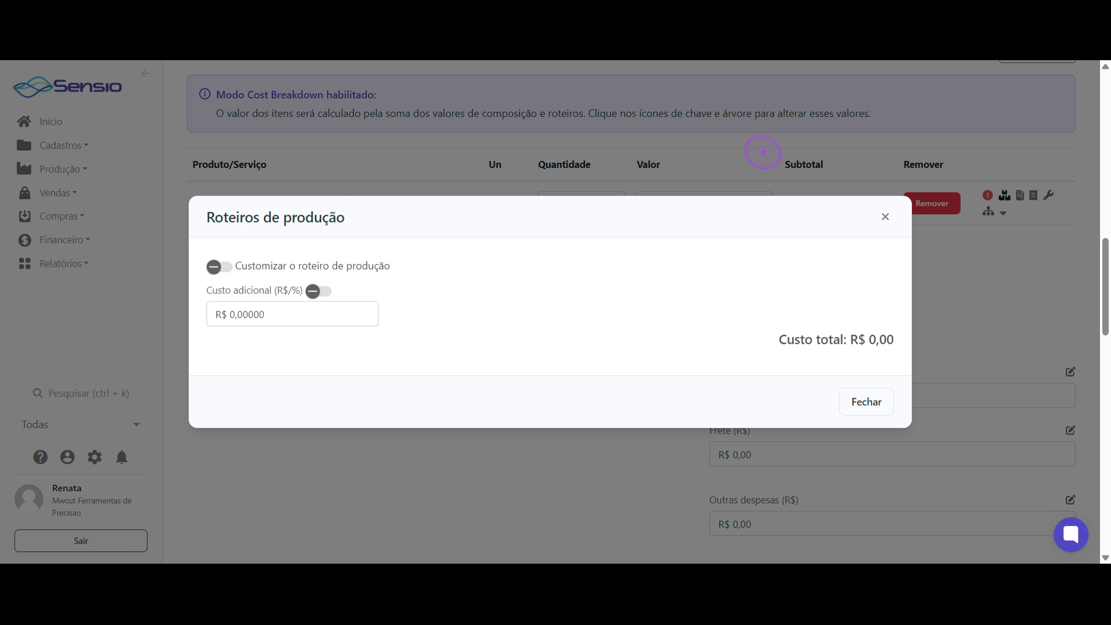Open the chat support bubble

pyautogui.click(x=1070, y=534)
